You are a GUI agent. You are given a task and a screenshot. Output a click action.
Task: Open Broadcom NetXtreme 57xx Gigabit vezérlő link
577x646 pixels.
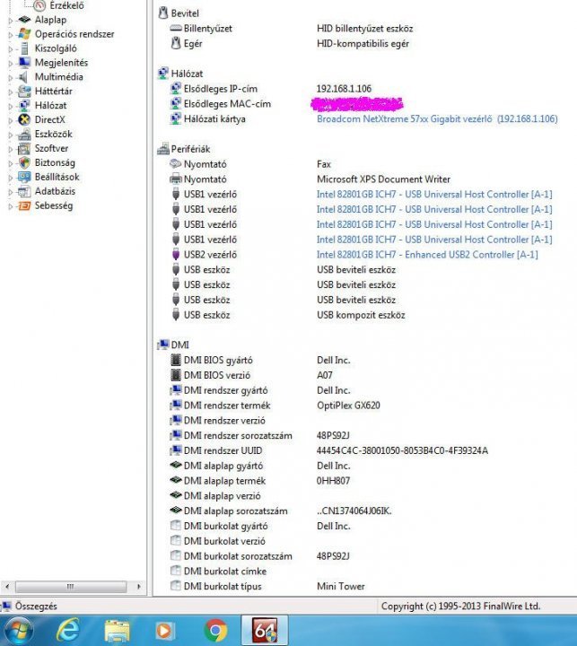click(x=437, y=118)
